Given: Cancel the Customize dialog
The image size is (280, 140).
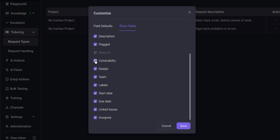Looking at the screenshot, I should tap(166, 126).
